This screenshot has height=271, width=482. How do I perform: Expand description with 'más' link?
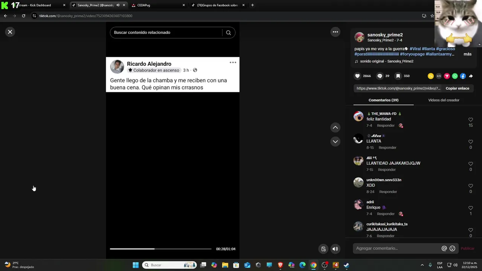point(467,54)
